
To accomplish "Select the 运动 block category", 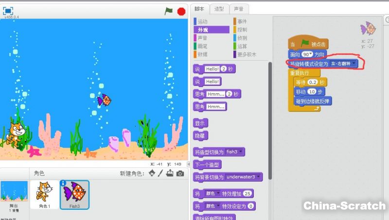I will pos(202,21).
